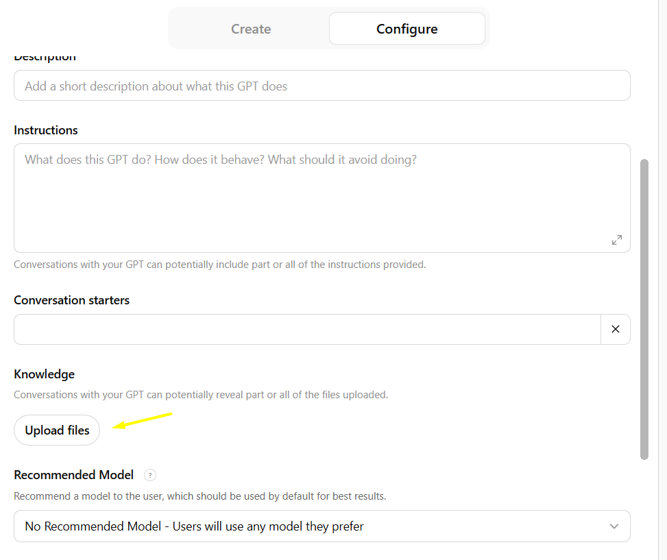Click the Knowledge section heading

pos(45,374)
